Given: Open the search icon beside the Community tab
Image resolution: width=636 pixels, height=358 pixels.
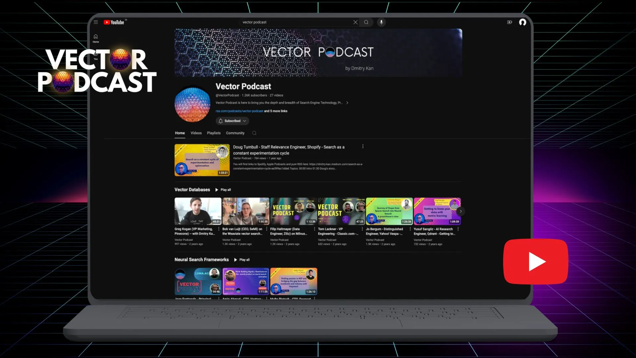Looking at the screenshot, I should (x=254, y=133).
